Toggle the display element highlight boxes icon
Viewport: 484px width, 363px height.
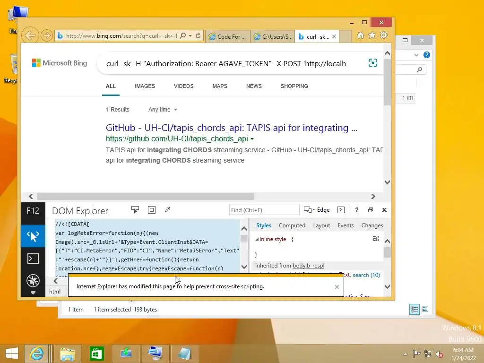[x=152, y=210]
